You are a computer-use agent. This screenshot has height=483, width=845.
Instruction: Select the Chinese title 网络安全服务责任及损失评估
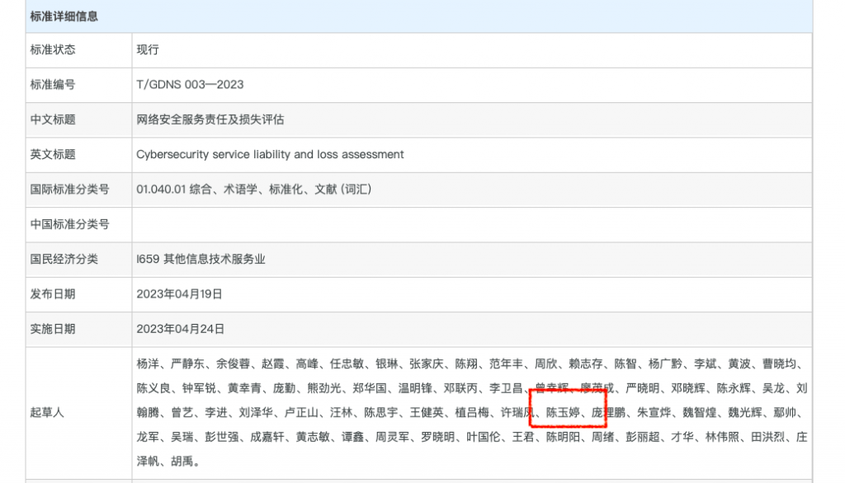tap(210, 120)
